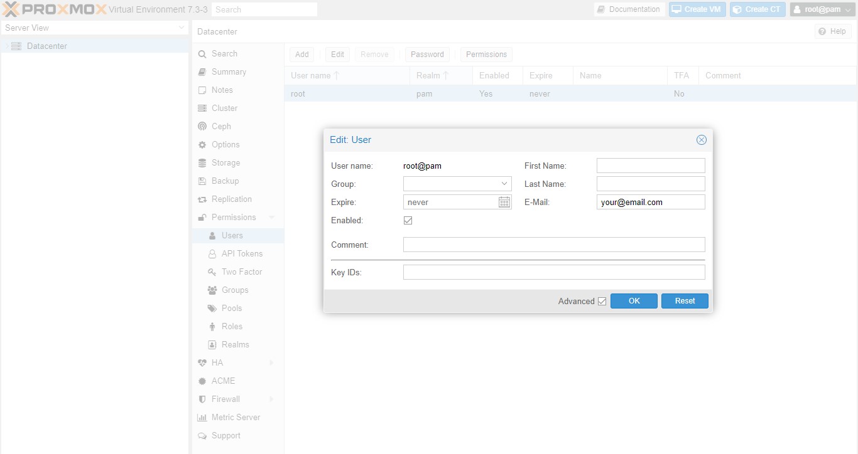
Task: Open the root@pam user menu
Action: [822, 9]
